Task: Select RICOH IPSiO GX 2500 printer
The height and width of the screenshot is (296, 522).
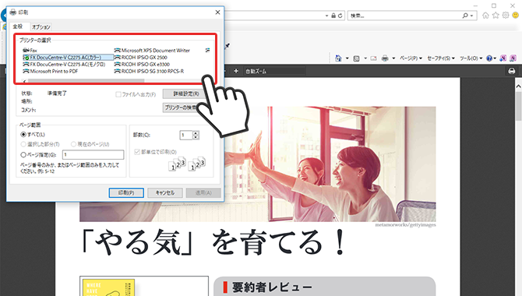Action: 140,58
